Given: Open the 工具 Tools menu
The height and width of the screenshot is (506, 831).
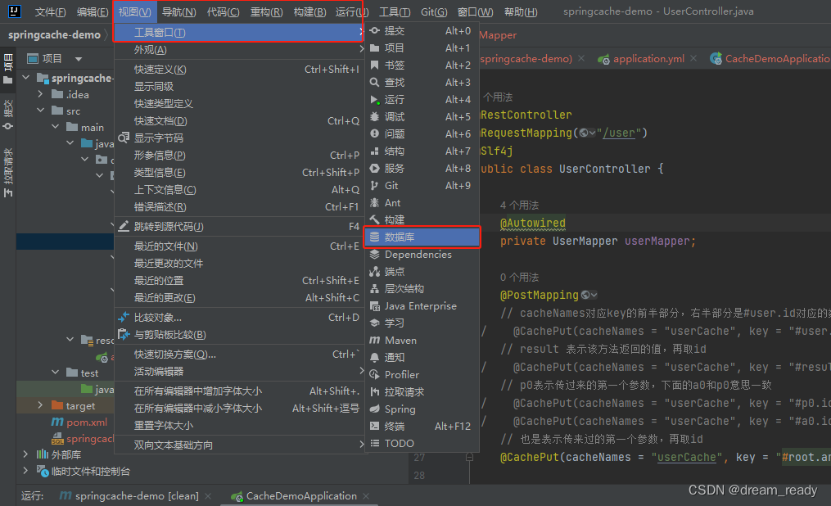Looking at the screenshot, I should (x=395, y=11).
